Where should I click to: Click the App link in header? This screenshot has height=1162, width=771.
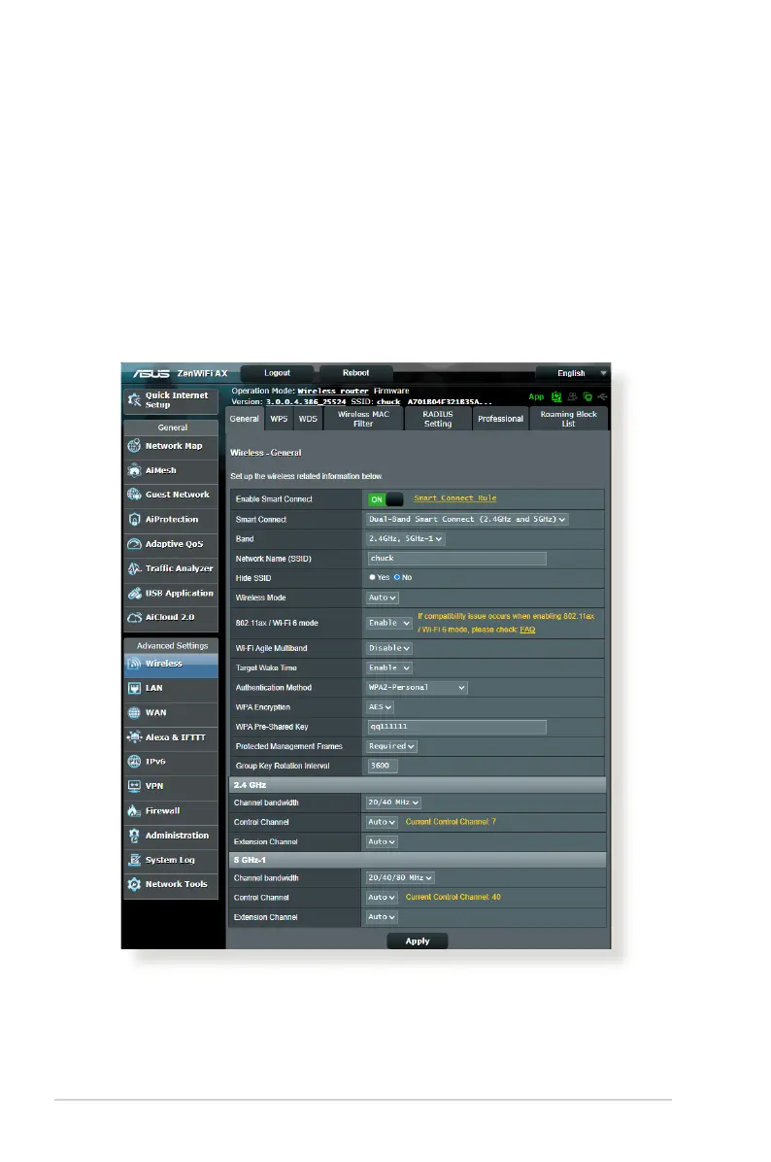pyautogui.click(x=536, y=397)
